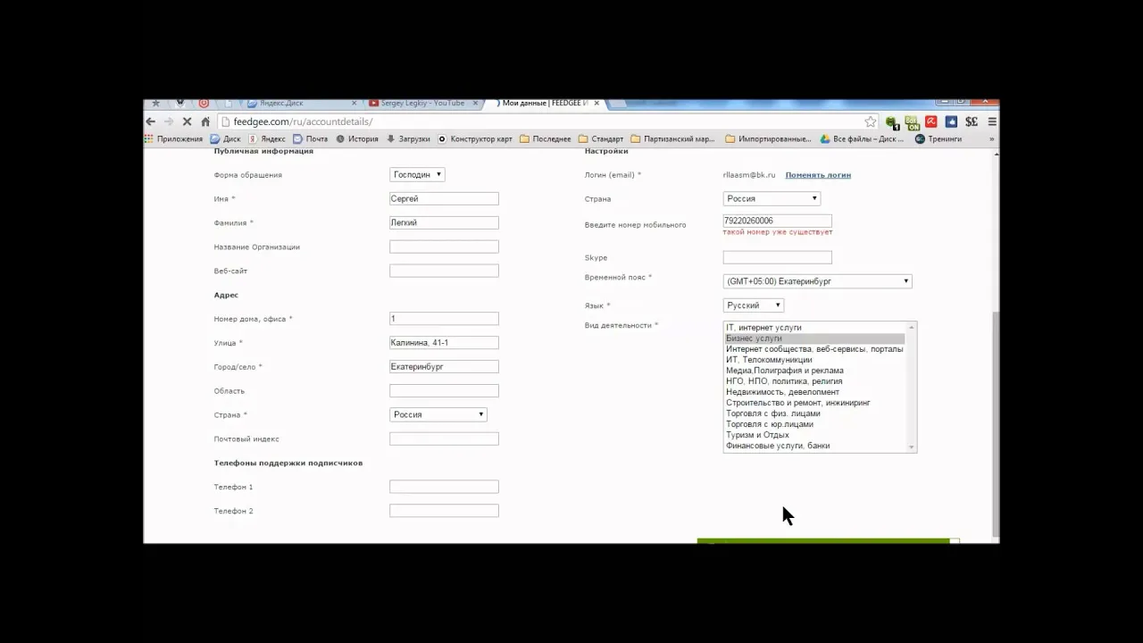Select Торговля с юр.лицами option
Image resolution: width=1143 pixels, height=643 pixels.
point(814,424)
